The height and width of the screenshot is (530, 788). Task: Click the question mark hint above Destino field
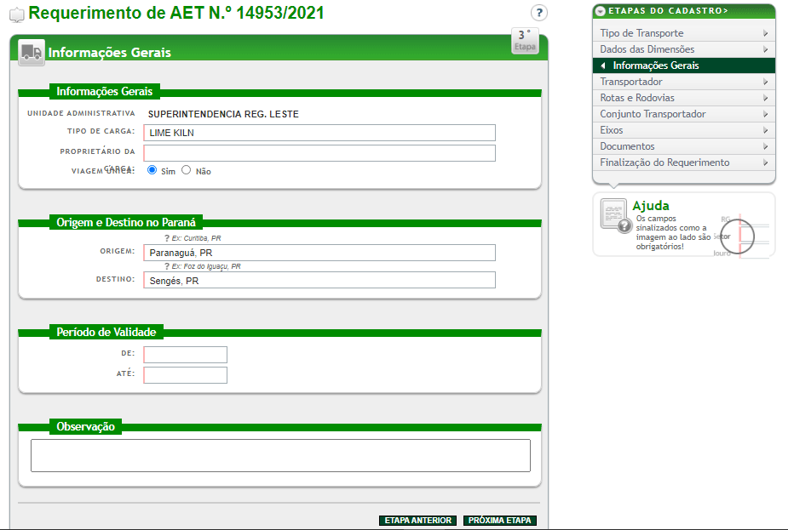(x=166, y=266)
